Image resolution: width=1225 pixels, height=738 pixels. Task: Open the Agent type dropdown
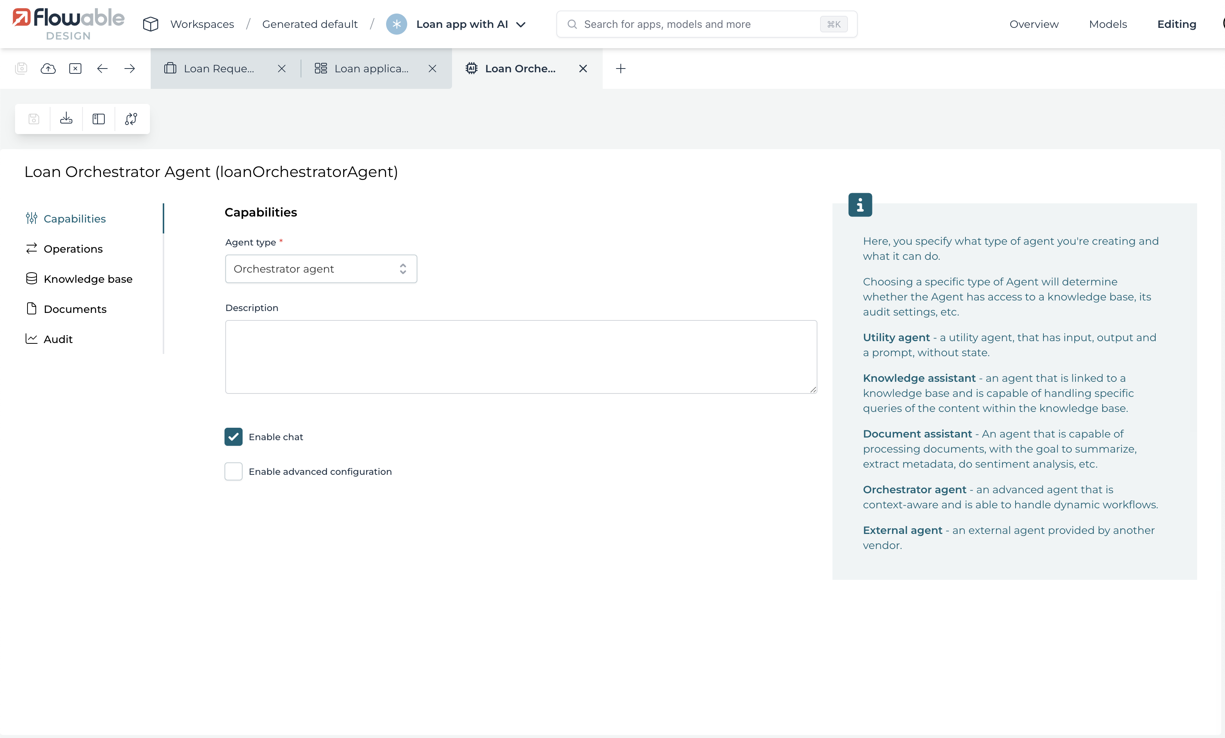pos(321,269)
